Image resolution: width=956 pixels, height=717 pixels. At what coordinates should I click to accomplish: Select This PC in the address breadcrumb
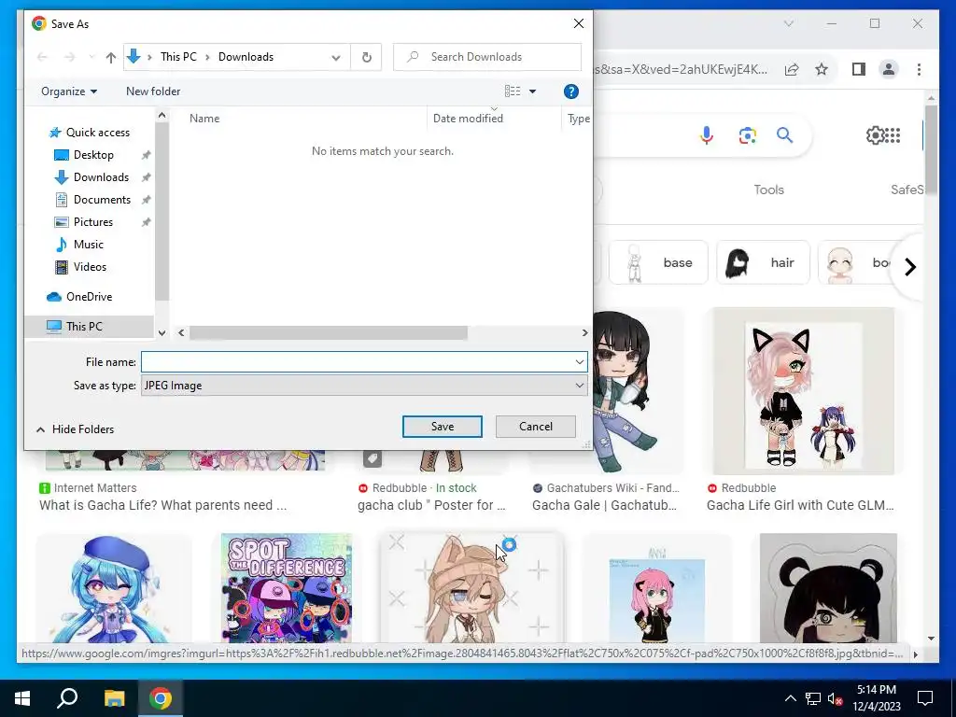(x=178, y=57)
